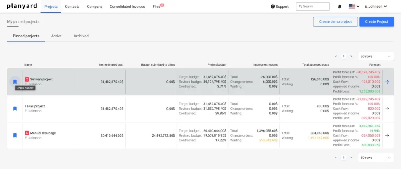Go to previous page in bottom pagination
Image resolution: width=401 pixels, height=169 pixels.
click(336, 158)
